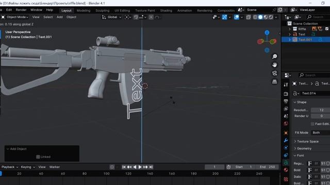
Task: Click the pan hand viewport icon
Action: point(274,65)
